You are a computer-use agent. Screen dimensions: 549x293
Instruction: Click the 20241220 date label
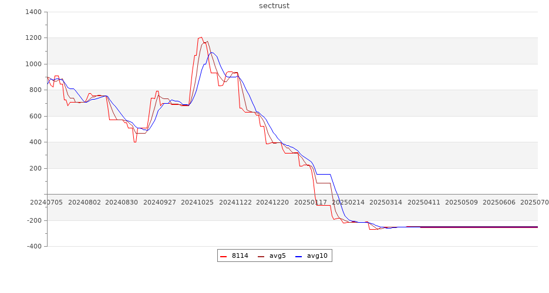[x=272, y=202]
